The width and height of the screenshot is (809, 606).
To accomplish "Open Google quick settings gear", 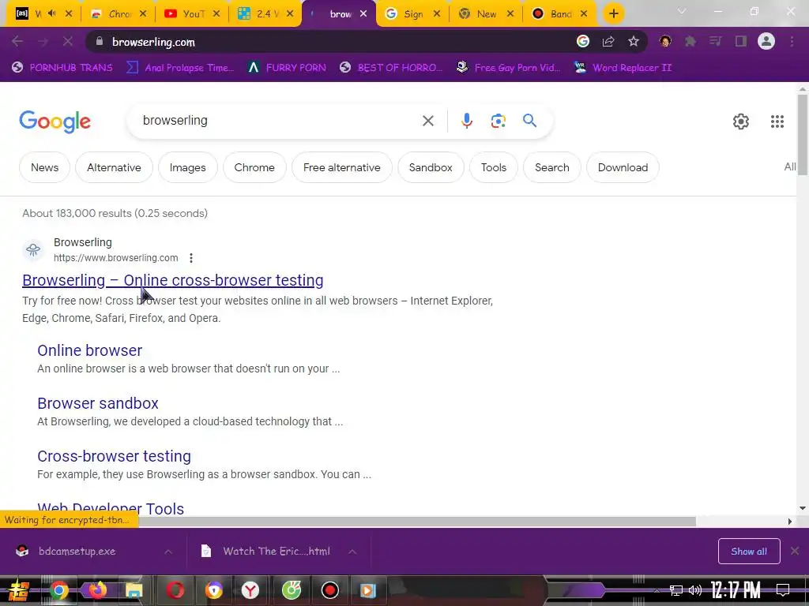I will point(741,122).
